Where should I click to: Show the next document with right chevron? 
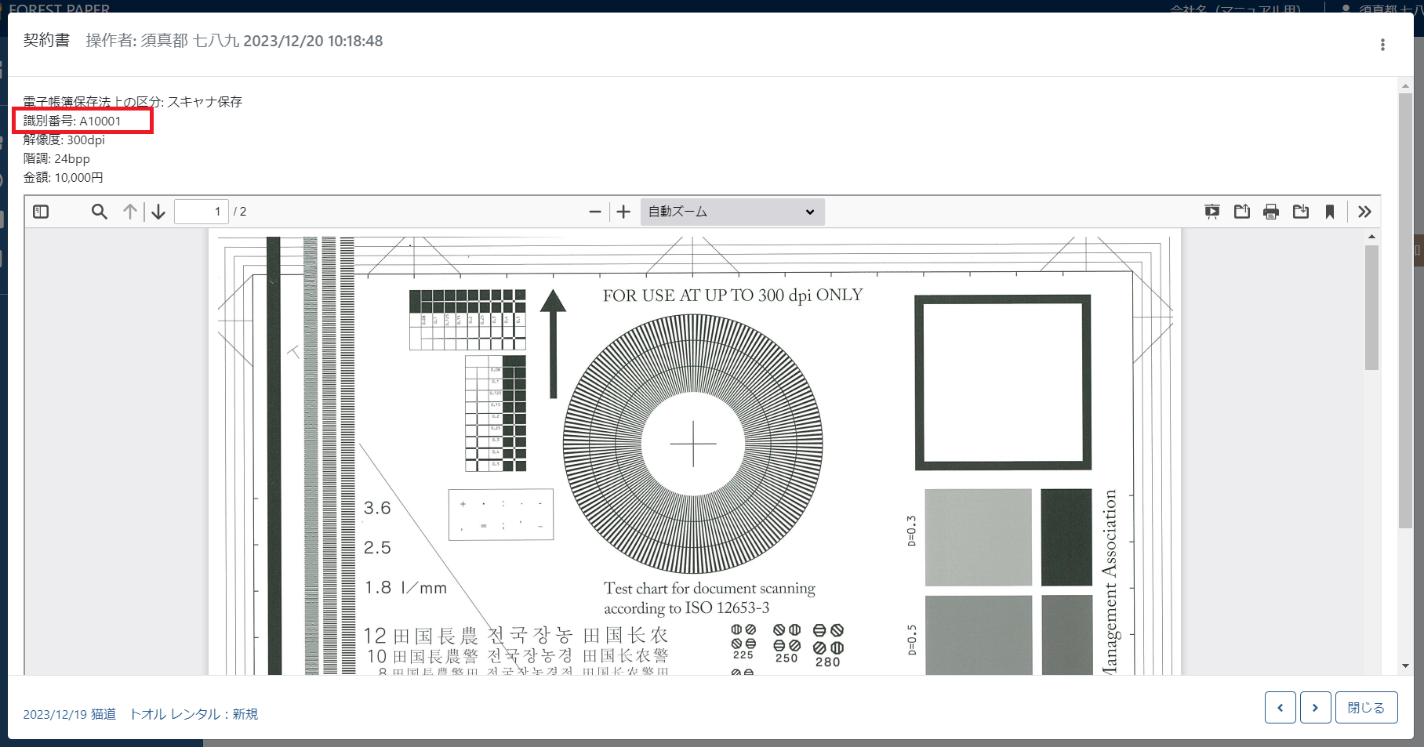click(x=1315, y=708)
